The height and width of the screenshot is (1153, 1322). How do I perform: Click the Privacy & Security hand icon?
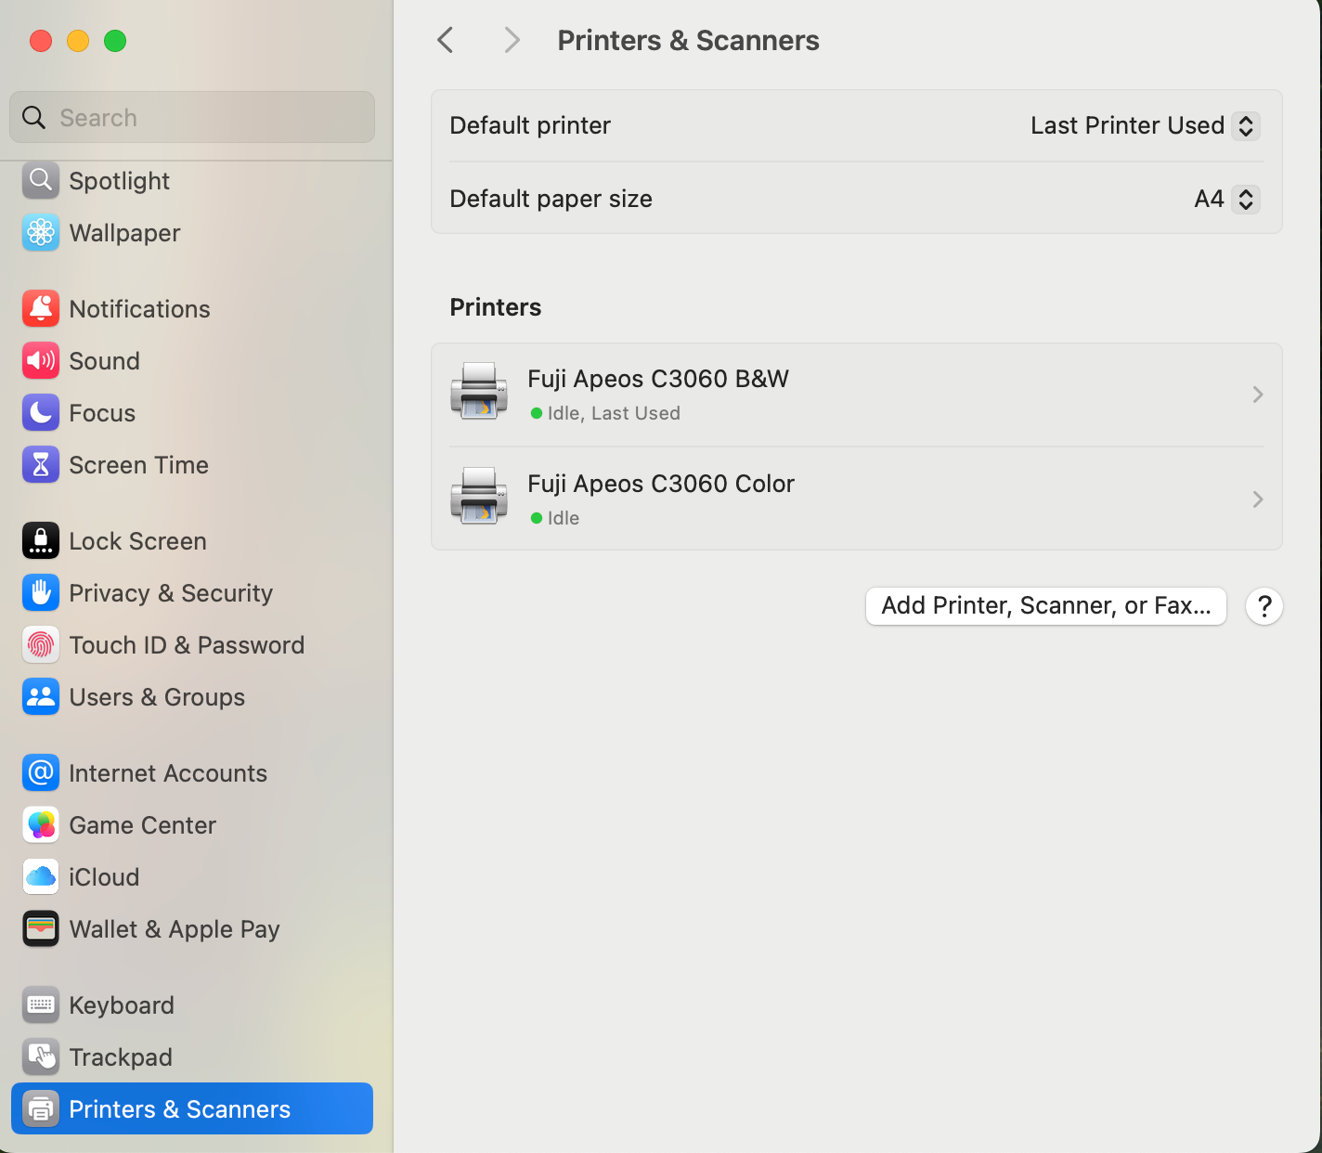41,593
